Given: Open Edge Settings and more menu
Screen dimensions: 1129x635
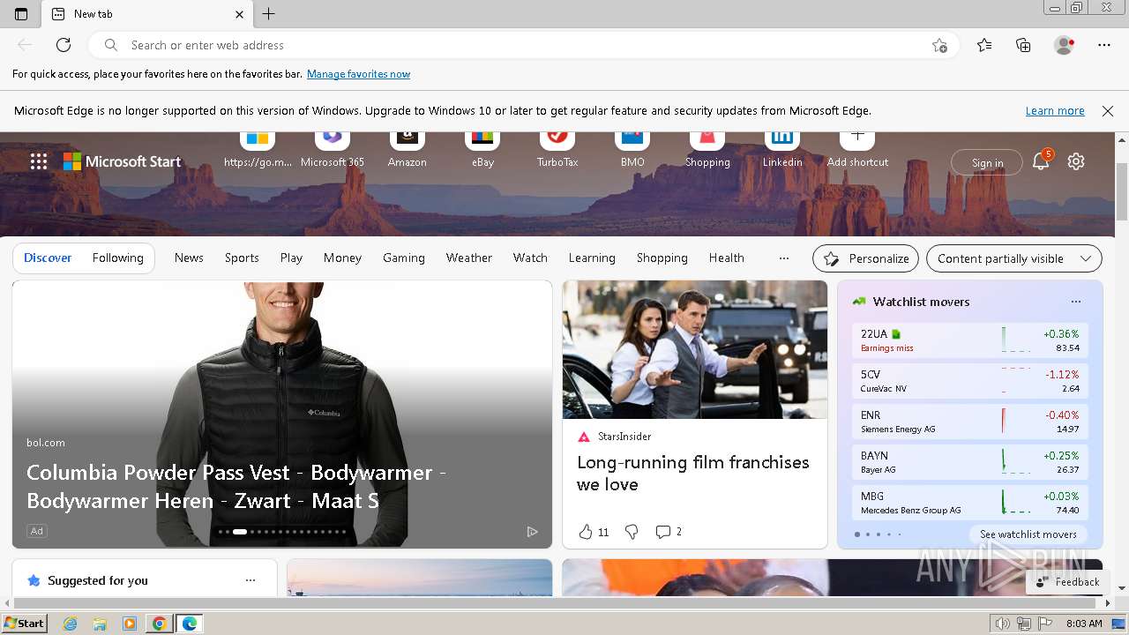Looking at the screenshot, I should 1104,45.
